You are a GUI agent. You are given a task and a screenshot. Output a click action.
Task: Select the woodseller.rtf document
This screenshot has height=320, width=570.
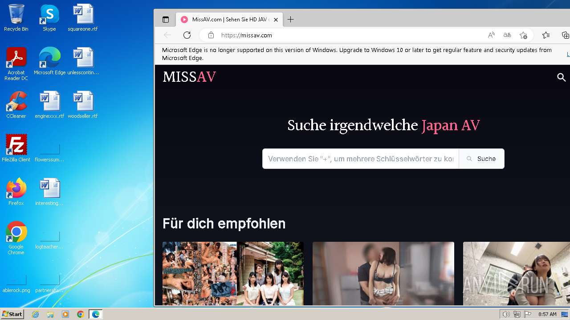83,105
